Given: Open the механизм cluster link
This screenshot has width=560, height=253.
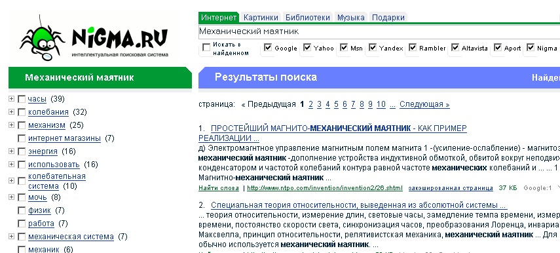Looking at the screenshot, I should [x=47, y=125].
